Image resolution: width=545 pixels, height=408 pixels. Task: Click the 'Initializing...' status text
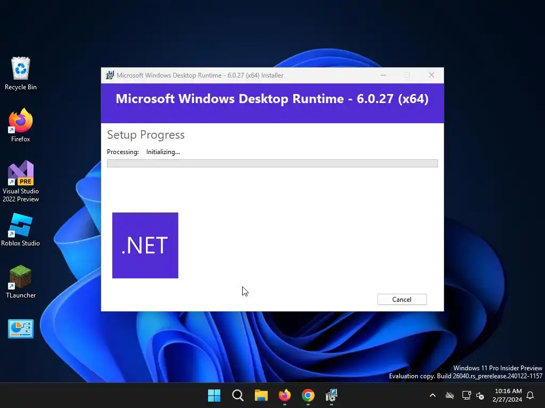click(x=163, y=152)
